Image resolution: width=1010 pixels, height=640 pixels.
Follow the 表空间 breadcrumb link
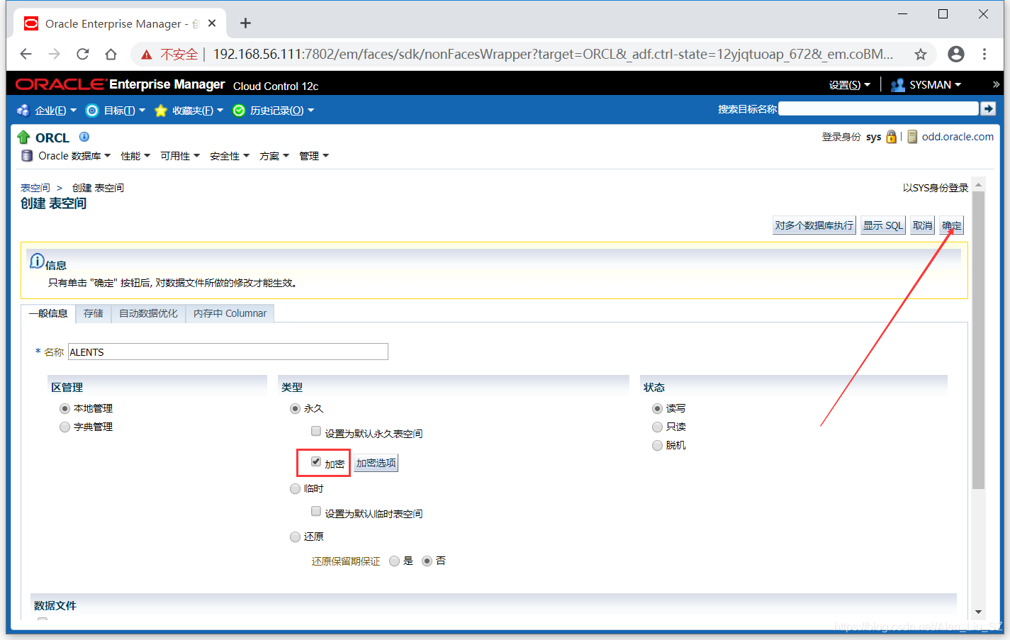point(35,188)
